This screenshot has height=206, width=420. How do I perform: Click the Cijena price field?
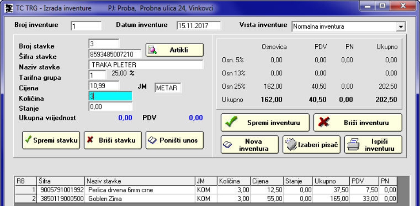click(111, 86)
